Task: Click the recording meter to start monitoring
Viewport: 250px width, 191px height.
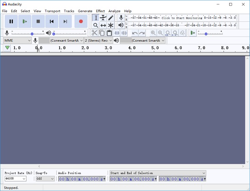Action: click(x=182, y=18)
